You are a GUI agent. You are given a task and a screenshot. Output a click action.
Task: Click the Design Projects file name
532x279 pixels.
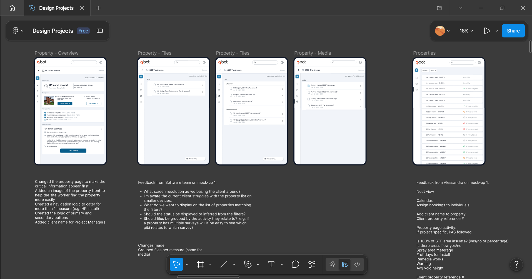click(53, 31)
